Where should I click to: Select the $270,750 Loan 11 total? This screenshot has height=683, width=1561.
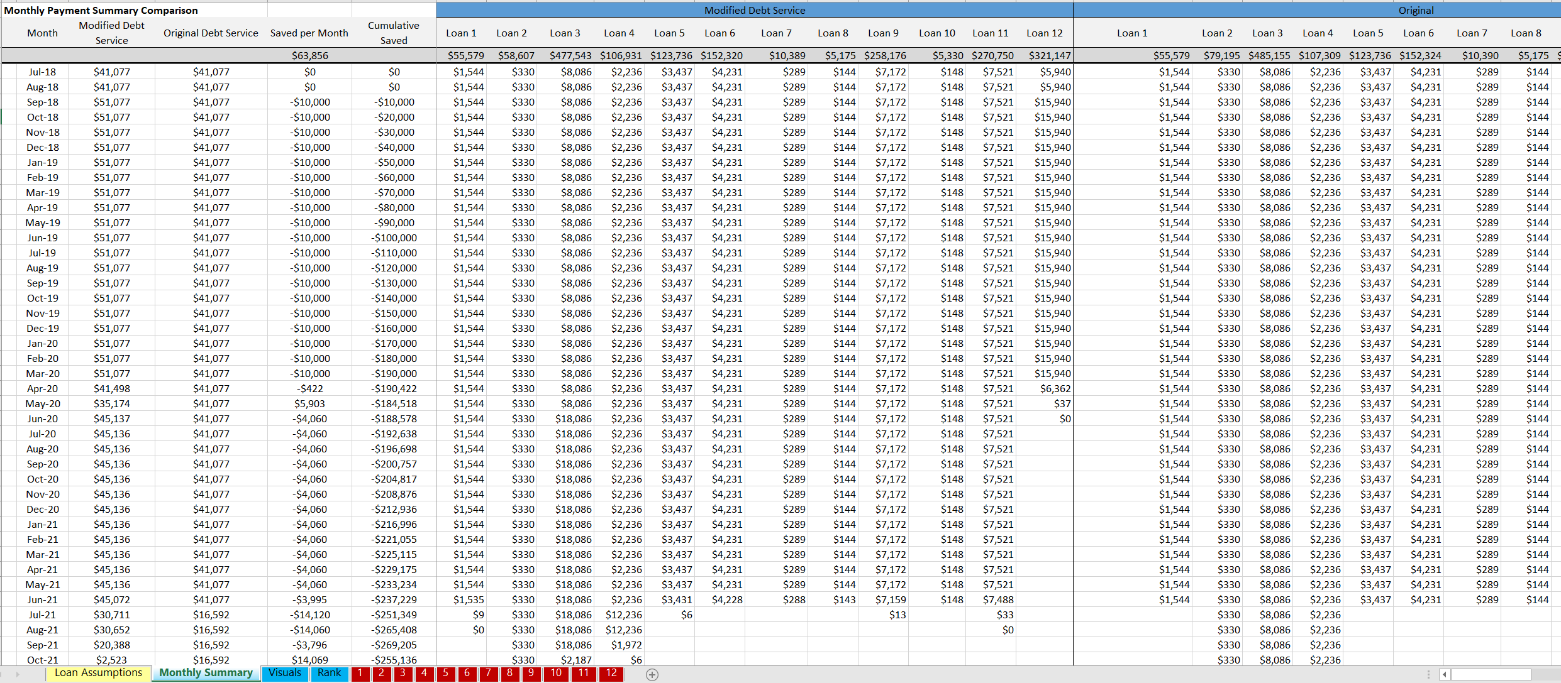[x=991, y=55]
